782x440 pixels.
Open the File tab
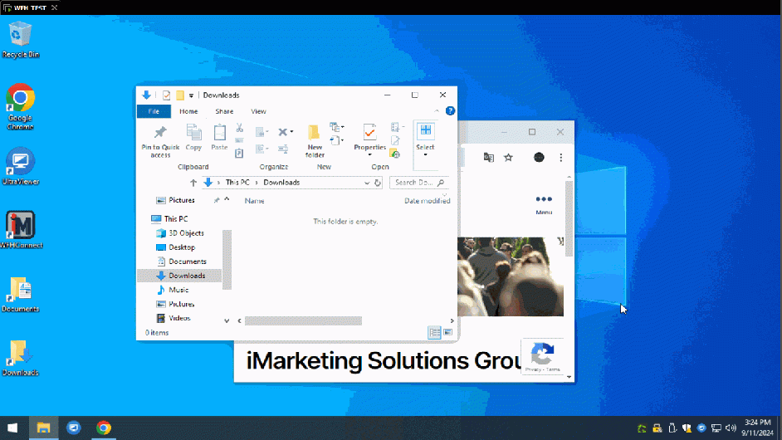click(x=153, y=111)
